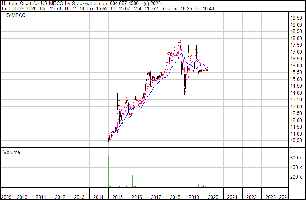Click the 2012 year label on axis
Screen dimensions: 306x200
click(x=60, y=197)
